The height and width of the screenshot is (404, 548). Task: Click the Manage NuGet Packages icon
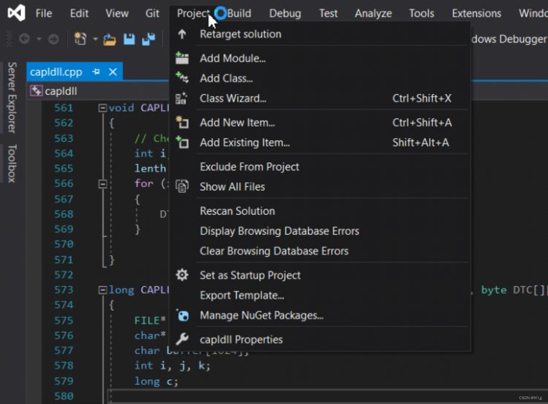pyautogui.click(x=182, y=315)
